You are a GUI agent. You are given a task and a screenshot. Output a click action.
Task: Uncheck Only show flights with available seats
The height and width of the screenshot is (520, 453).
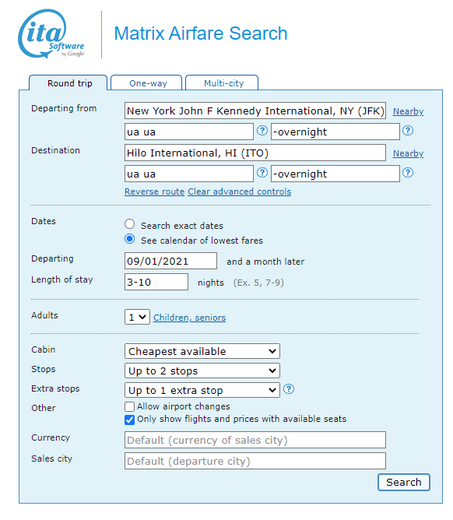point(130,420)
